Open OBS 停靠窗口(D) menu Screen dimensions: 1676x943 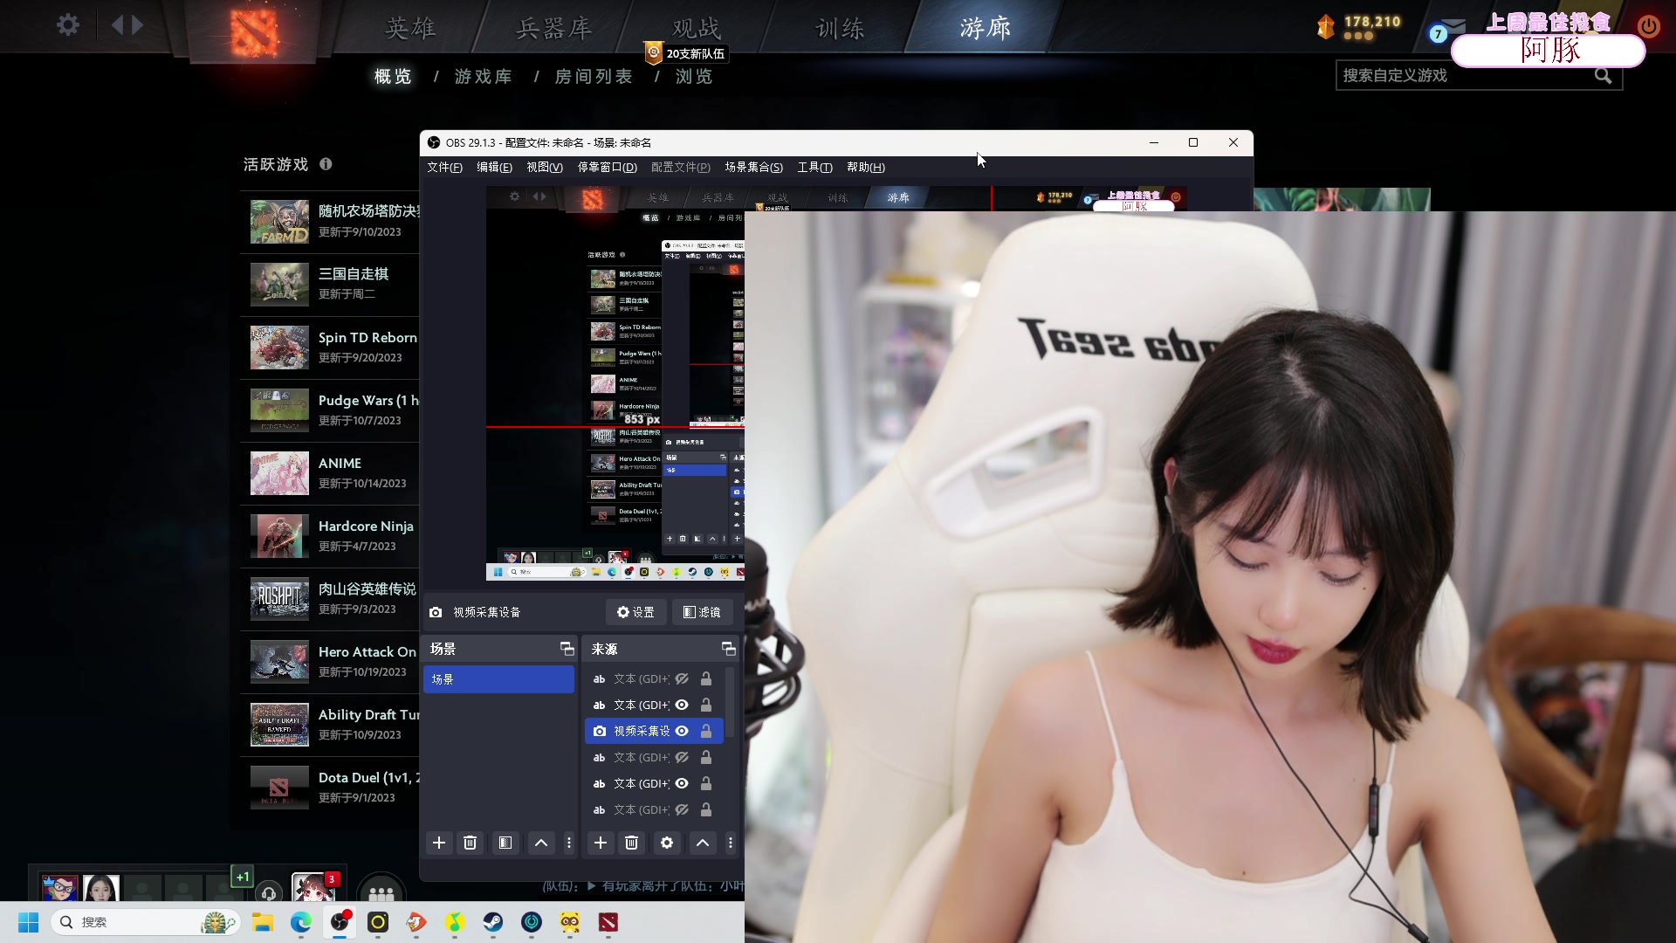coord(607,168)
